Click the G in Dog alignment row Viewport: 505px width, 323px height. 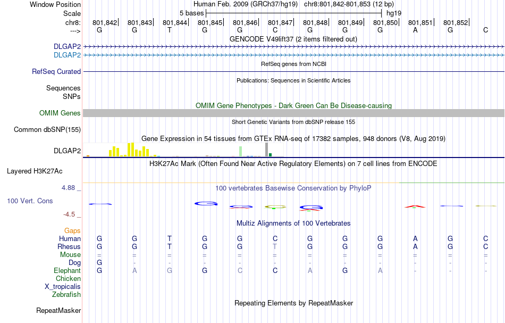[99, 263]
